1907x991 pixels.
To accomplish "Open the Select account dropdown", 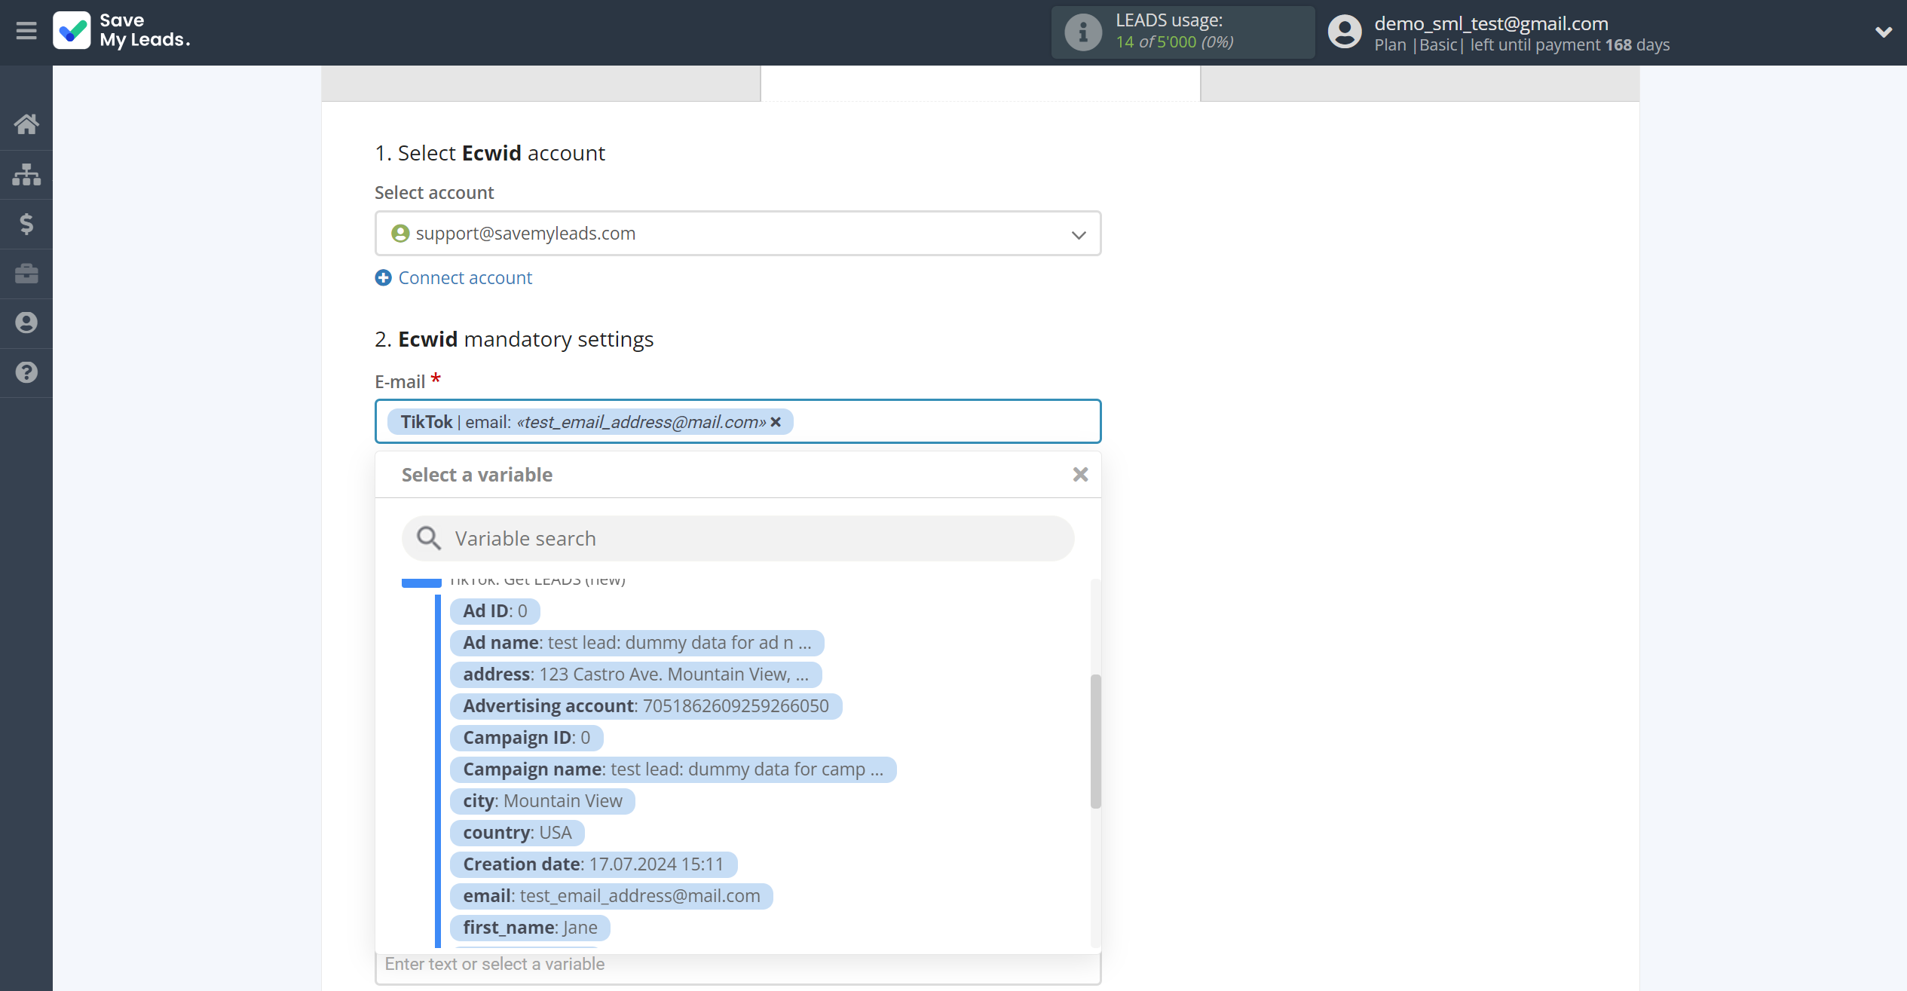I will 738,234.
